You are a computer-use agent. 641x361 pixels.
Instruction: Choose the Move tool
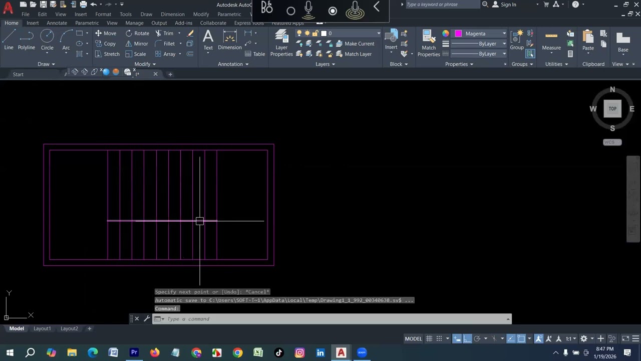tap(106, 33)
